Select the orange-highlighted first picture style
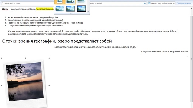This screenshot has width=193, height=108. pos(60,2)
